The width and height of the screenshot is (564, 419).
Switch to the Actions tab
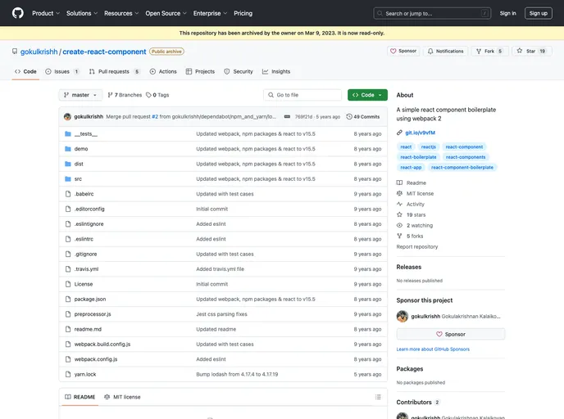pyautogui.click(x=163, y=71)
